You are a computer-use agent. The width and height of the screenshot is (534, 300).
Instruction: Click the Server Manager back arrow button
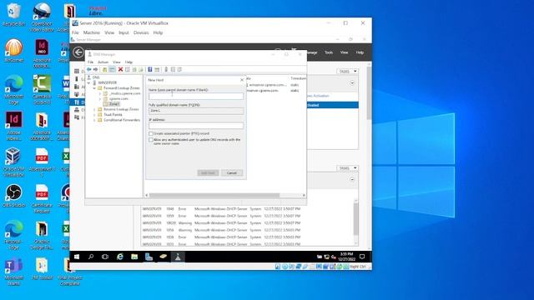click(x=78, y=52)
